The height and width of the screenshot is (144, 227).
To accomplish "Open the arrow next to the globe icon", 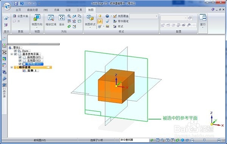I will pyautogui.click(x=111, y=16).
